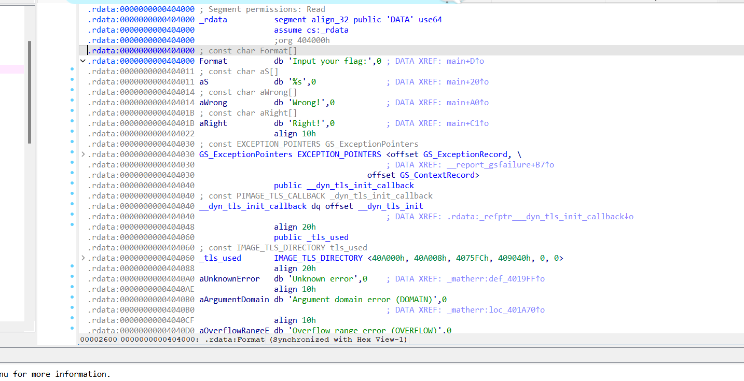Click the const PIMAGE_TLS_CALLBACK comment line
The height and width of the screenshot is (381, 744).
[x=316, y=196]
